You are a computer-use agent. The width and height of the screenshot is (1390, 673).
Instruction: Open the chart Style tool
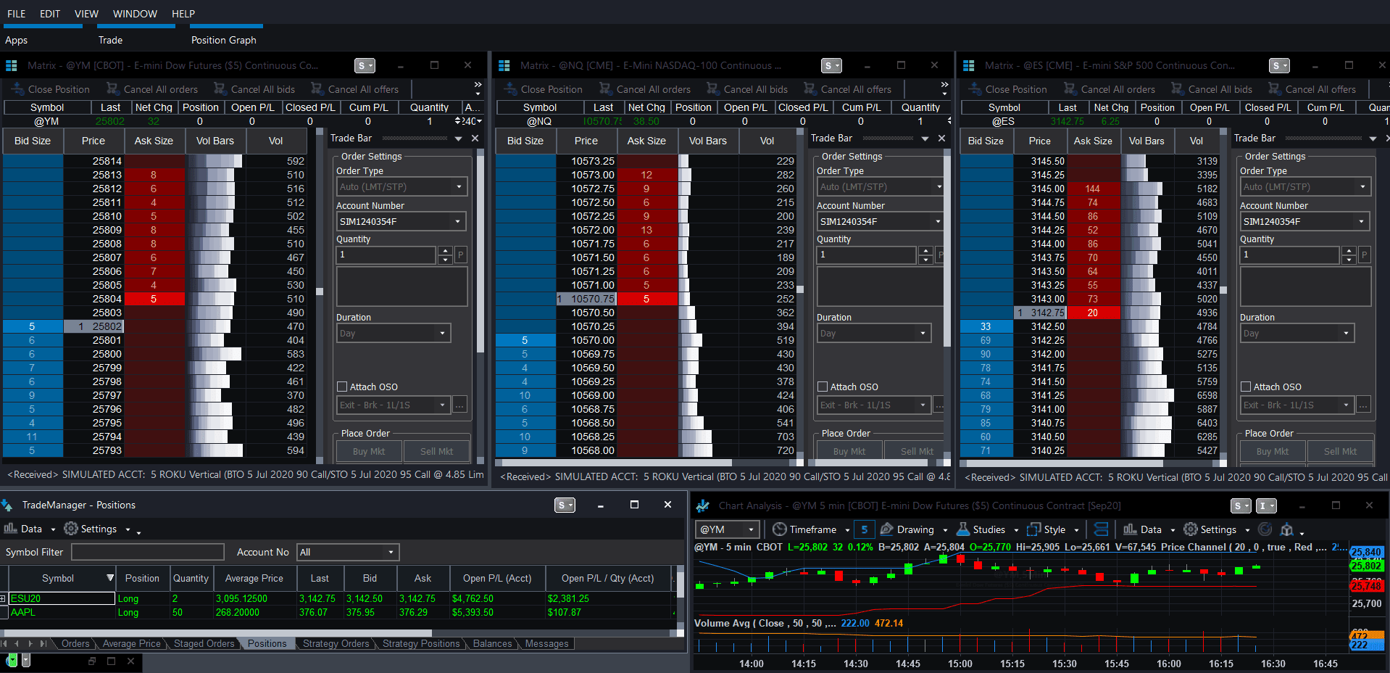pos(1034,529)
